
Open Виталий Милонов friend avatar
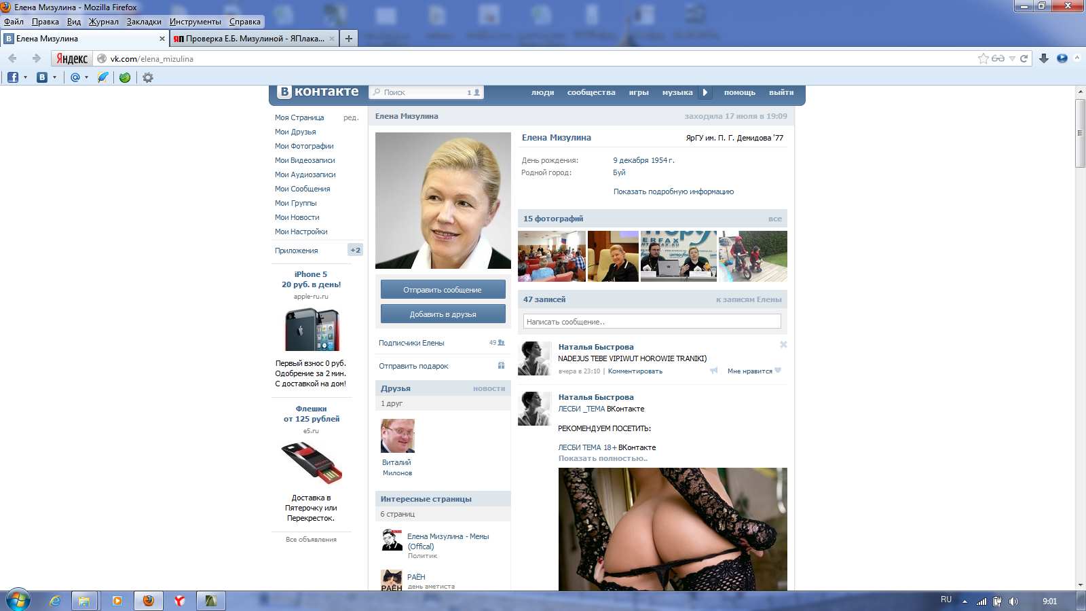[x=398, y=436]
